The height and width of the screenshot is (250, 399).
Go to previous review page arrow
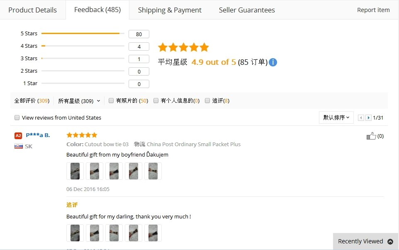361,118
